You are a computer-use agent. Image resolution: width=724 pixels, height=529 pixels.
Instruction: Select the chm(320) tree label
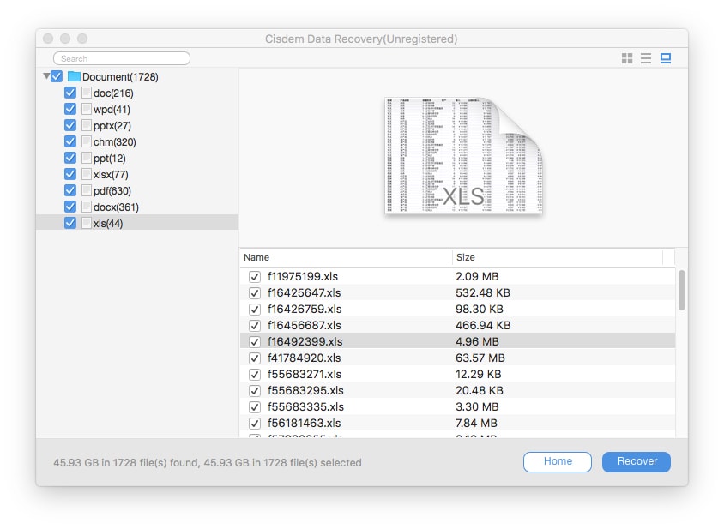coord(114,141)
